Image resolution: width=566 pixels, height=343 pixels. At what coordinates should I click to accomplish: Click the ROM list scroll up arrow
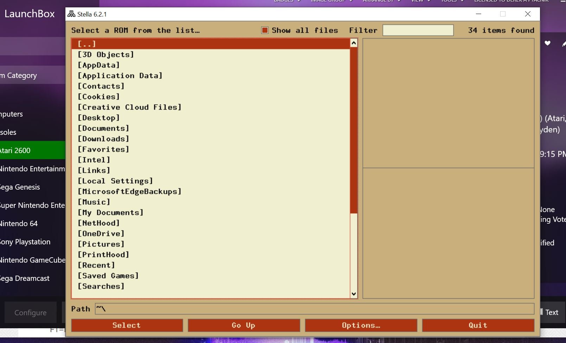tap(354, 43)
